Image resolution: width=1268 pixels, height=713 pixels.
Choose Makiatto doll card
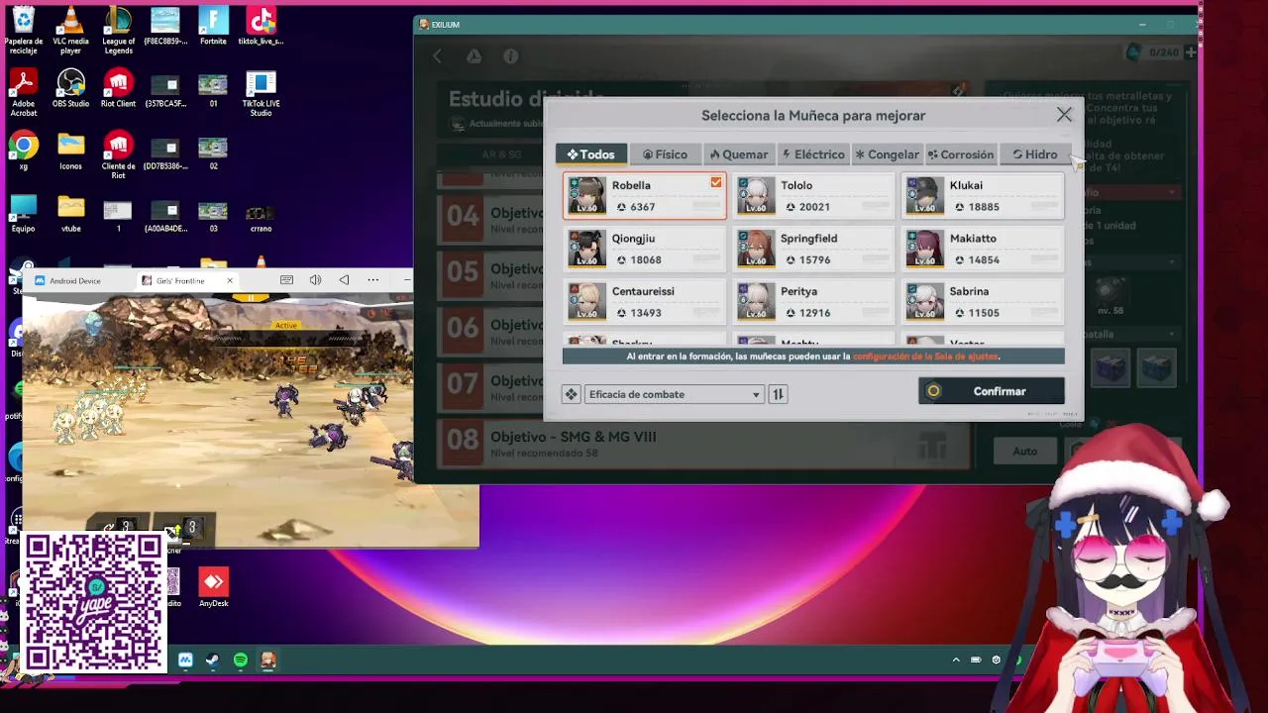point(983,249)
